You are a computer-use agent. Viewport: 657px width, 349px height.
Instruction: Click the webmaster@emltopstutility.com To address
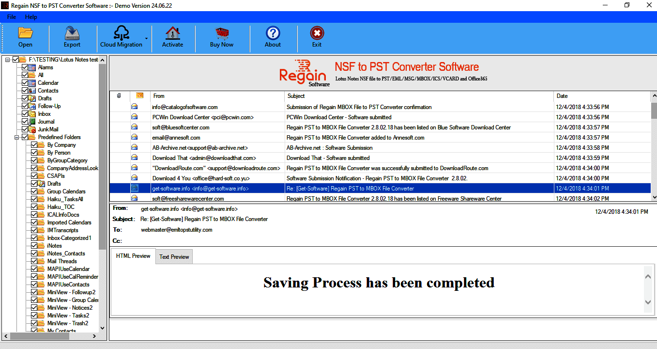point(177,230)
